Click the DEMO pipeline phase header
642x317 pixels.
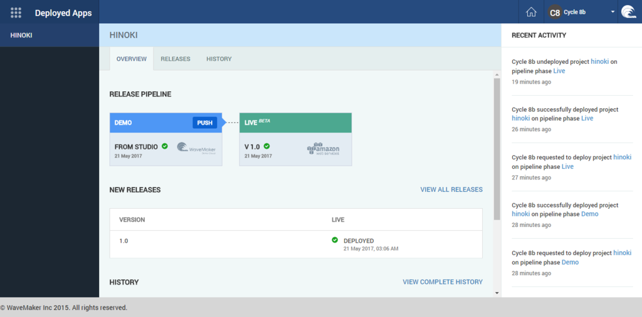point(166,123)
